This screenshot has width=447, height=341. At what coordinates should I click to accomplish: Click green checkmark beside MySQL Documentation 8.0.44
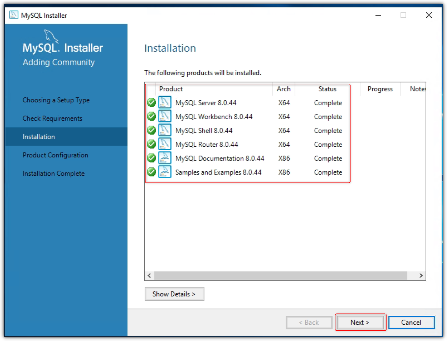coord(151,158)
